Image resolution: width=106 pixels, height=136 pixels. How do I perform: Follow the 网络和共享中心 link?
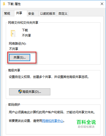click(x=53, y=121)
